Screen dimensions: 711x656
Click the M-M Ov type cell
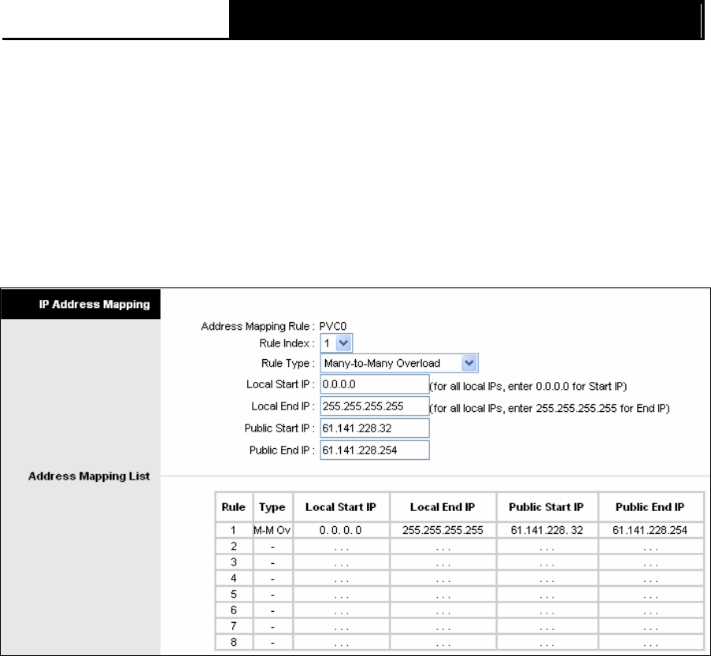pos(272,530)
